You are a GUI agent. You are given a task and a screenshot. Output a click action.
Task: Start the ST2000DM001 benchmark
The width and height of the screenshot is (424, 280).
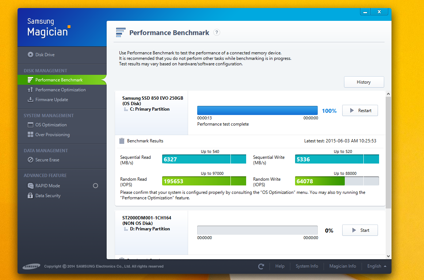click(360, 230)
